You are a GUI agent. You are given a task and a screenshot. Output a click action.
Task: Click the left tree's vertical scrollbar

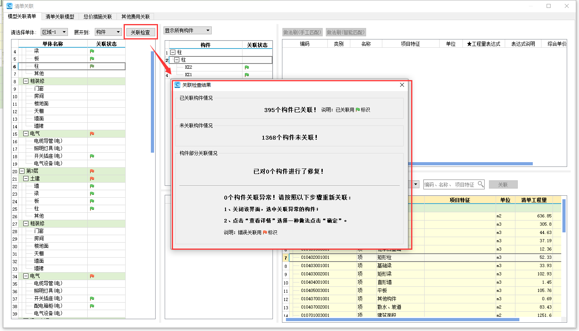pos(152,102)
